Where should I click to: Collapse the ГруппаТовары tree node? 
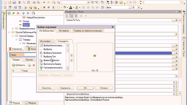coord(13,36)
